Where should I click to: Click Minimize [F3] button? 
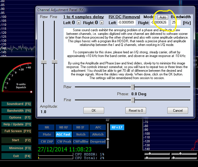click(x=16, y=148)
